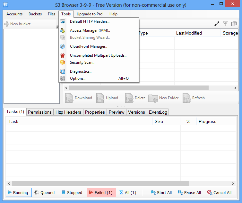Toggle the Running tasks filter
The image size is (242, 203).
(x=19, y=192)
